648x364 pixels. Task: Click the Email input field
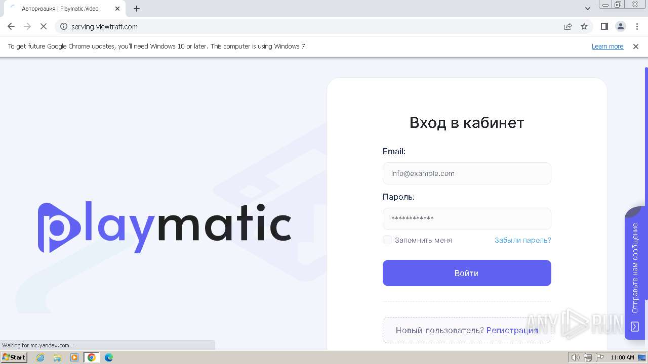467,173
